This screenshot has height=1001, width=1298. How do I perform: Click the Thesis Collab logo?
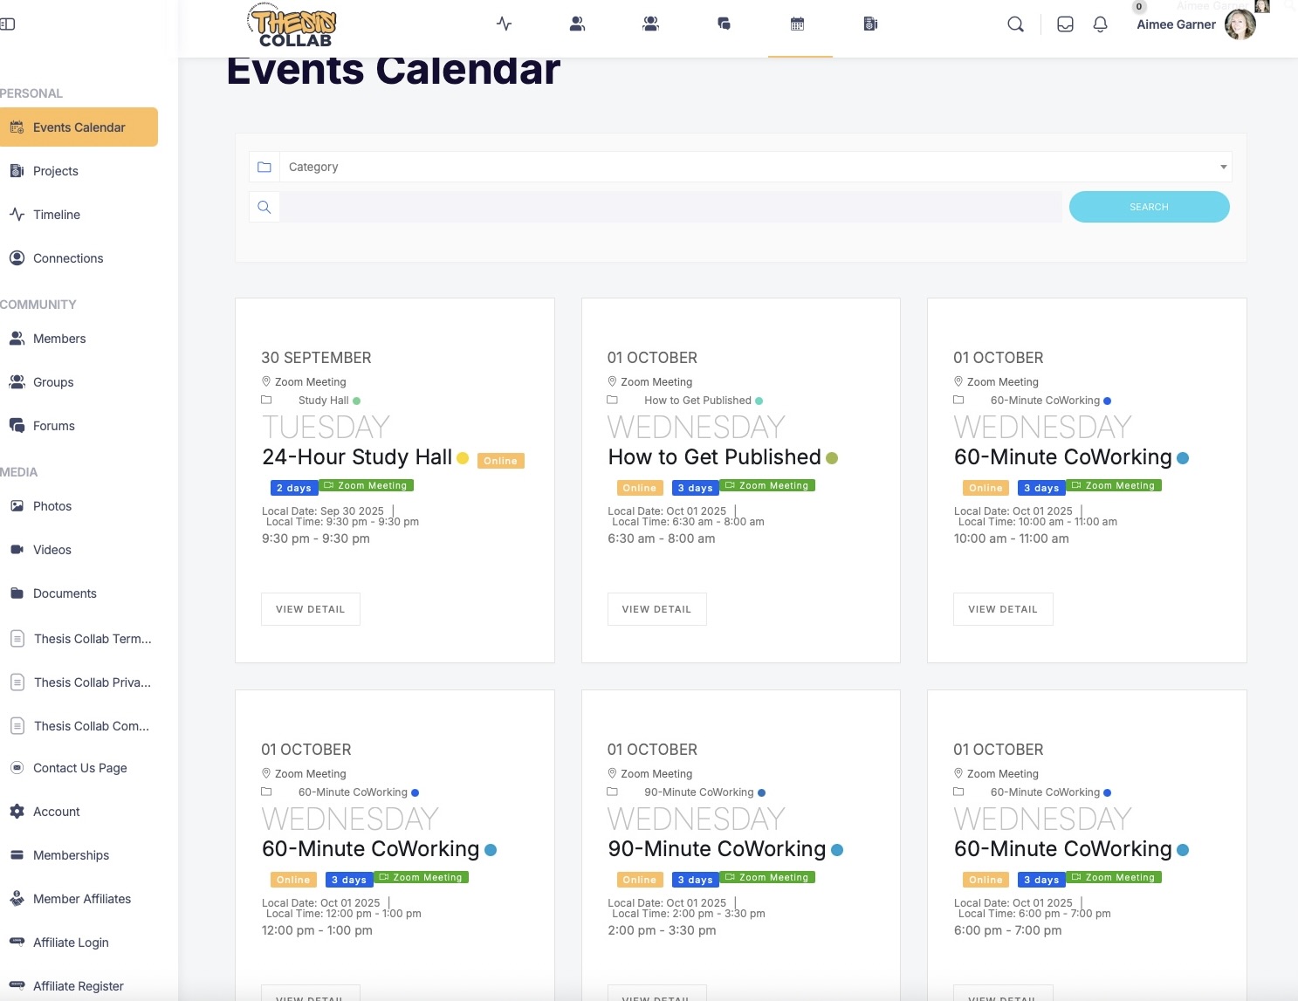(x=294, y=26)
